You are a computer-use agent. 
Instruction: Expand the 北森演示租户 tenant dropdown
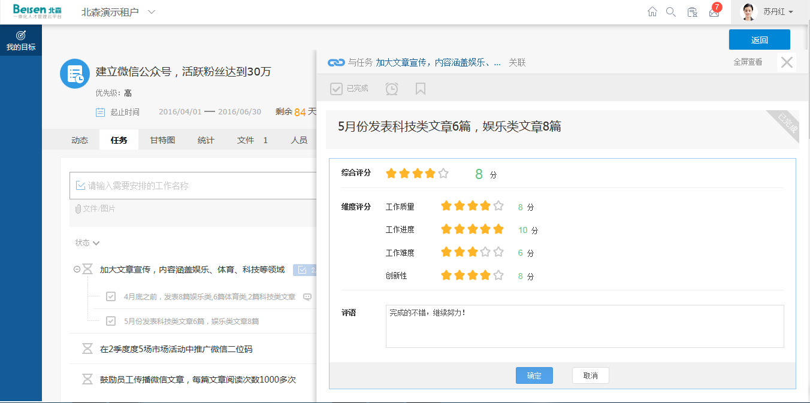[x=152, y=12]
